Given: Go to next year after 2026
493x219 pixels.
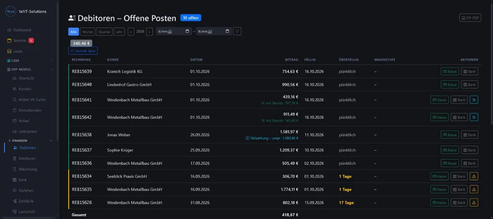Looking at the screenshot, I should (x=149, y=32).
